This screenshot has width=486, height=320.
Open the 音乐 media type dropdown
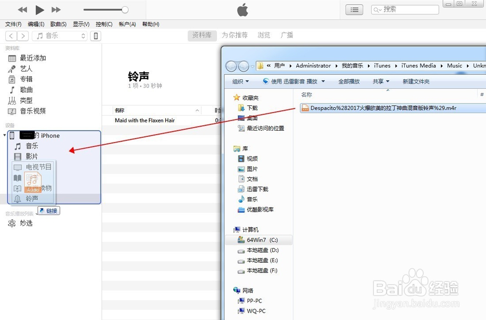click(x=60, y=36)
